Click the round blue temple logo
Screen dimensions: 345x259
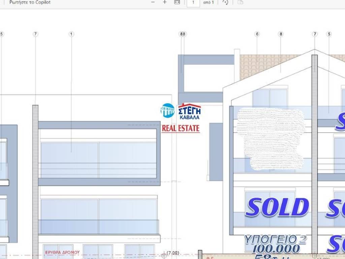pos(167,111)
